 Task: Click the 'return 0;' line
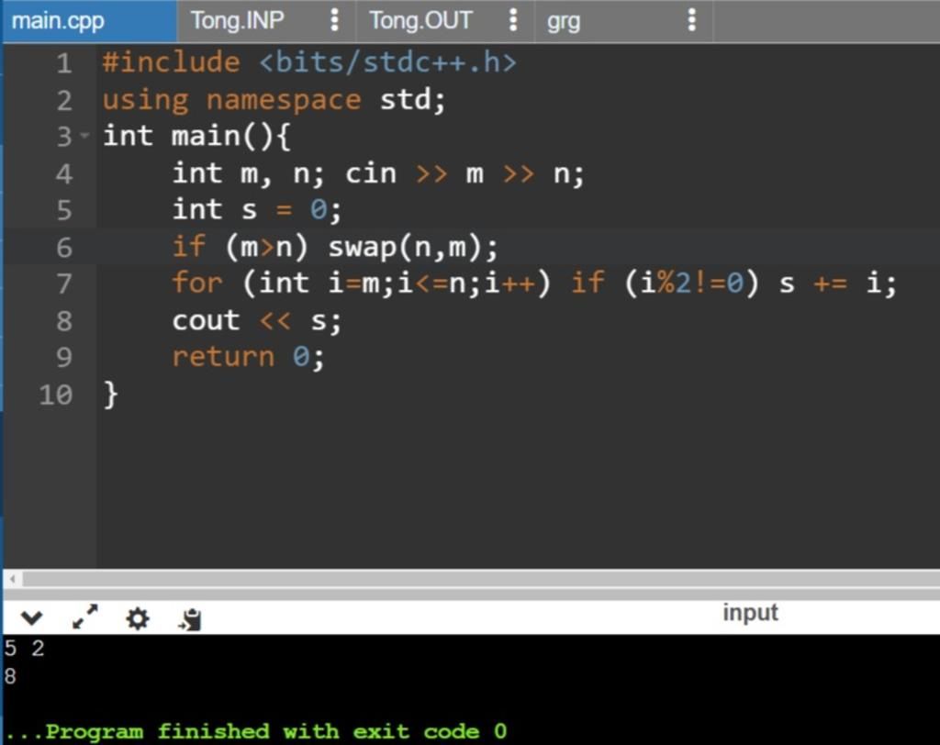tap(248, 357)
